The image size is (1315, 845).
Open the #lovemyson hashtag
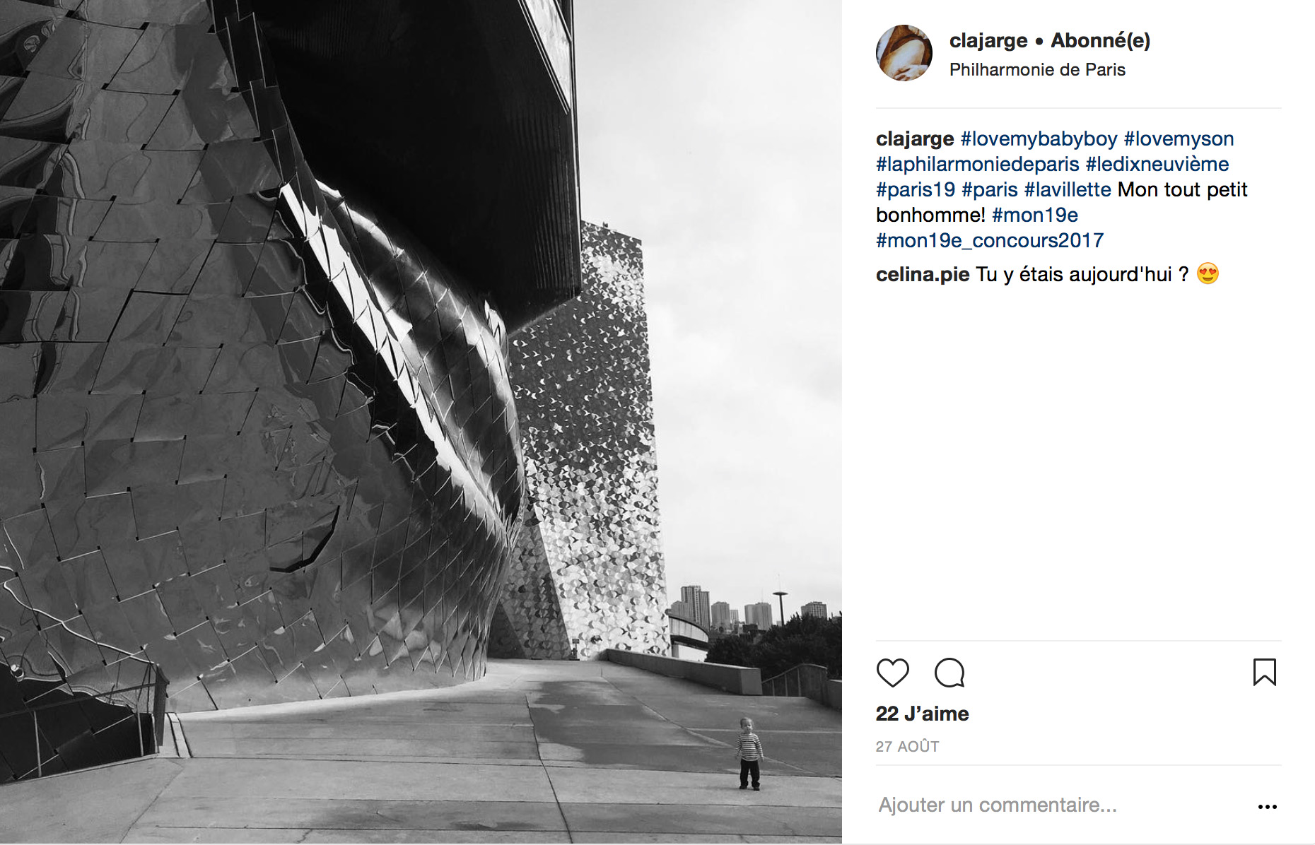coord(1179,139)
